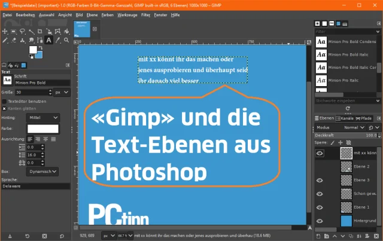Select the 'Minion Pro Bold Italic' font
Screen dimensions: 383x241
[346, 54]
